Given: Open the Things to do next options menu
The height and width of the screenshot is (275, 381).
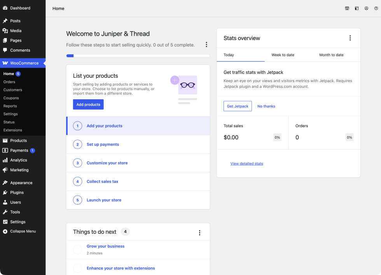Looking at the screenshot, I should [x=199, y=233].
